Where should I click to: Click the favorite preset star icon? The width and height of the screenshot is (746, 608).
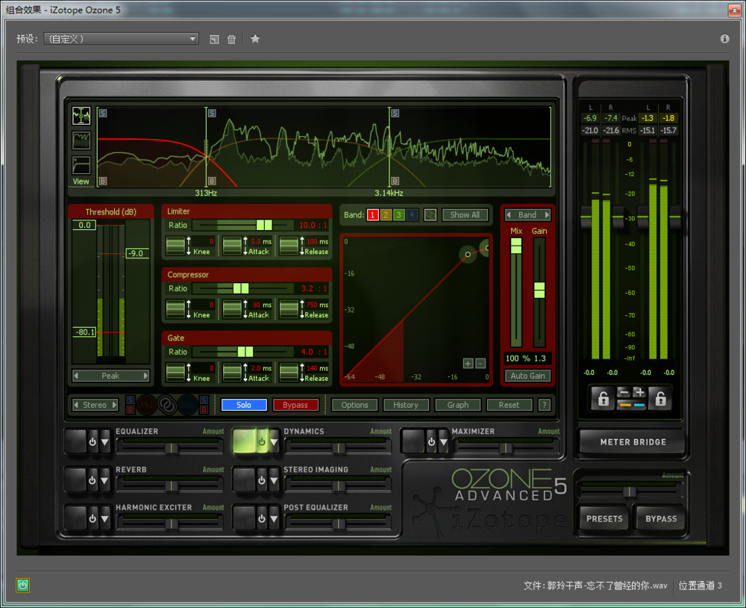click(x=255, y=39)
